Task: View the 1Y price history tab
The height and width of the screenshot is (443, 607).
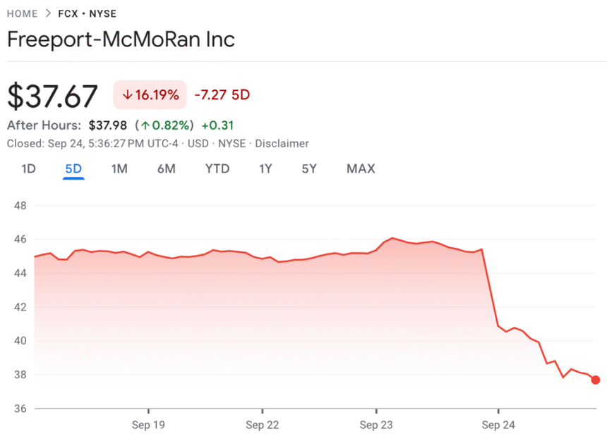Action: coord(265,169)
